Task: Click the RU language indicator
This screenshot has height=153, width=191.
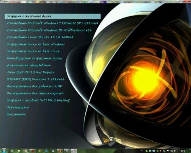Action: tap(142, 151)
